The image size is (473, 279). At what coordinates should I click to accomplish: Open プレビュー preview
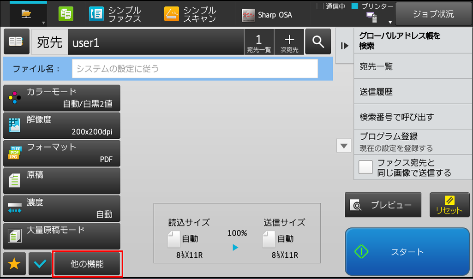[x=383, y=205]
